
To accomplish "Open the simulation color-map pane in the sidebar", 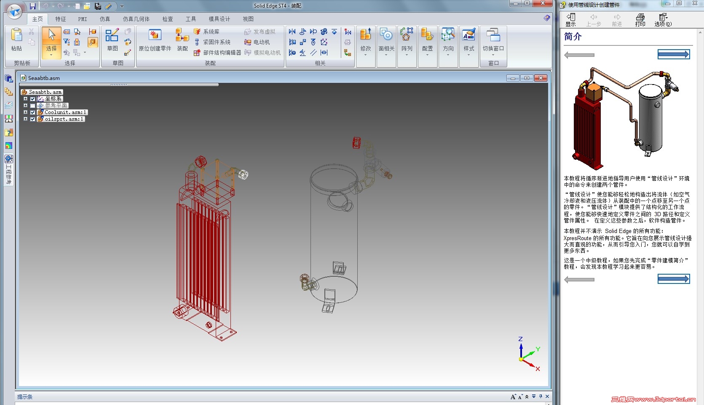I will click(9, 146).
